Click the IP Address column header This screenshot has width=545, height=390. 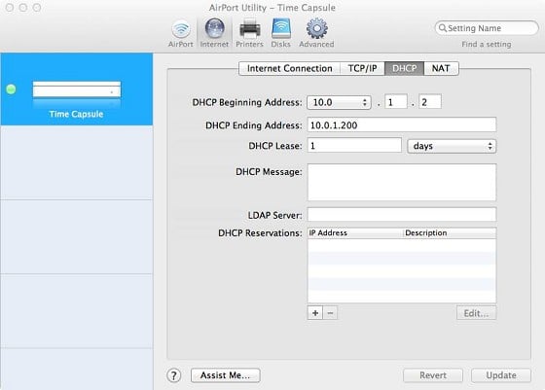click(x=355, y=233)
